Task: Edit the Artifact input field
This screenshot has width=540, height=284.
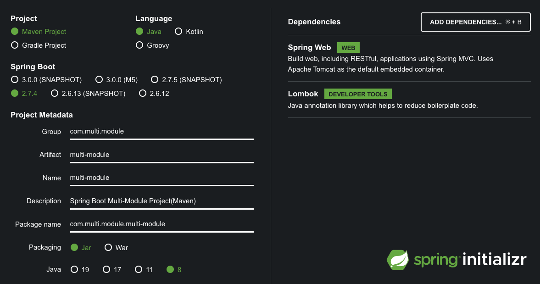Action: (162, 155)
